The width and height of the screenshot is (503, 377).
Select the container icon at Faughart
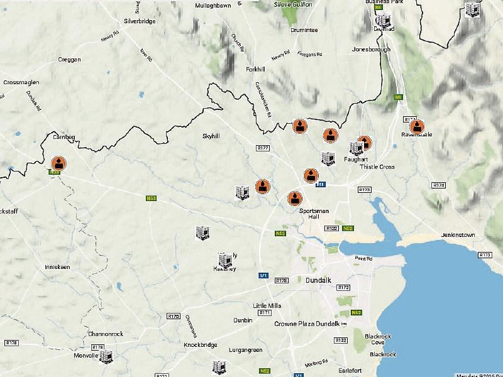click(356, 148)
